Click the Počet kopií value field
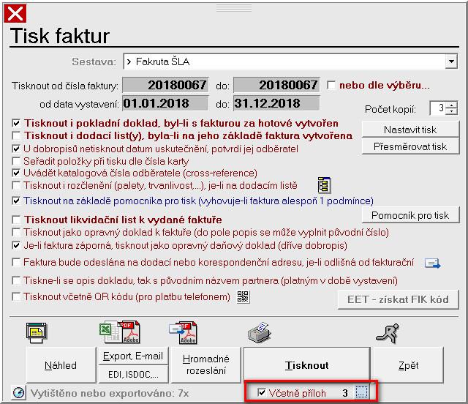This screenshot has height=404, width=468. pyautogui.click(x=437, y=108)
